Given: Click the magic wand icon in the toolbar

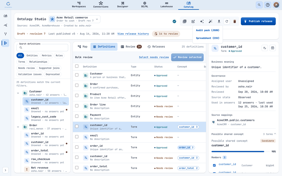Looking at the screenshot, I should coord(210,21).
